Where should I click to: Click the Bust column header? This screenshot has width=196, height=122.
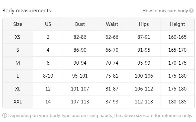(x=80, y=24)
